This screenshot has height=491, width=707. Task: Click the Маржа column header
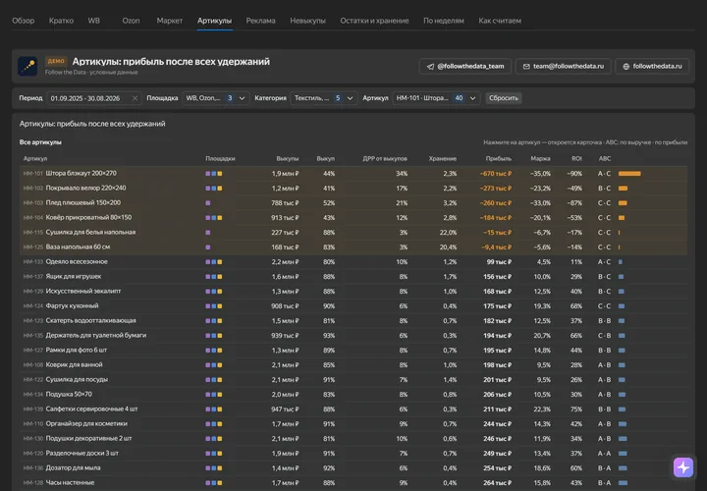pyautogui.click(x=540, y=159)
